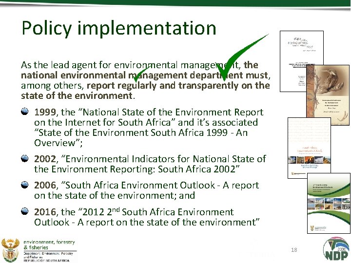Click 'Outlook - A report on the state' line

point(147,222)
